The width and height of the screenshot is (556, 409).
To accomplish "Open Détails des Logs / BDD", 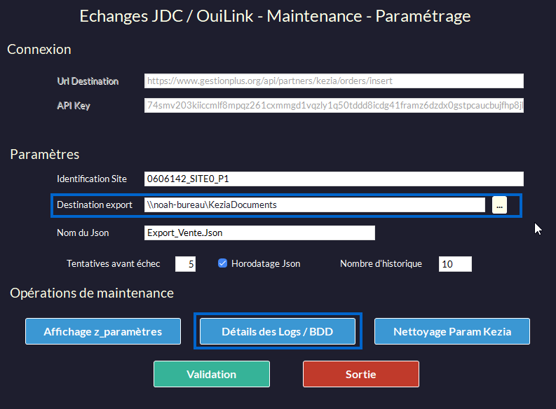I will pos(278,331).
